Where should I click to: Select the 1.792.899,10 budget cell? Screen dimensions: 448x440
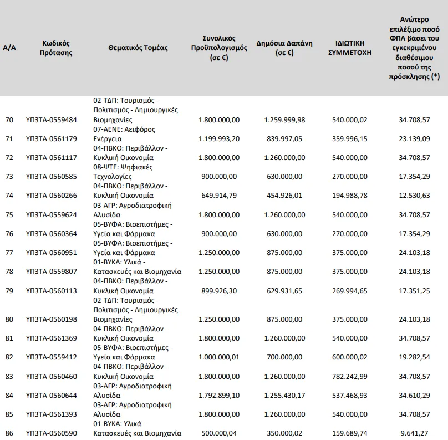[219, 396]
